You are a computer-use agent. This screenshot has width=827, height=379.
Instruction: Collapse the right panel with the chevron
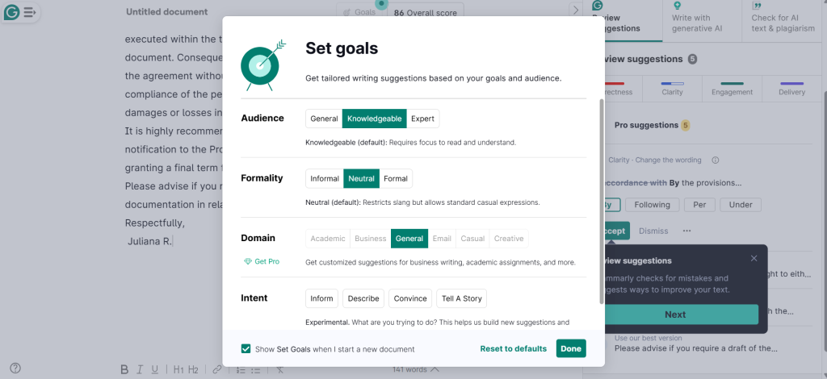(575, 10)
